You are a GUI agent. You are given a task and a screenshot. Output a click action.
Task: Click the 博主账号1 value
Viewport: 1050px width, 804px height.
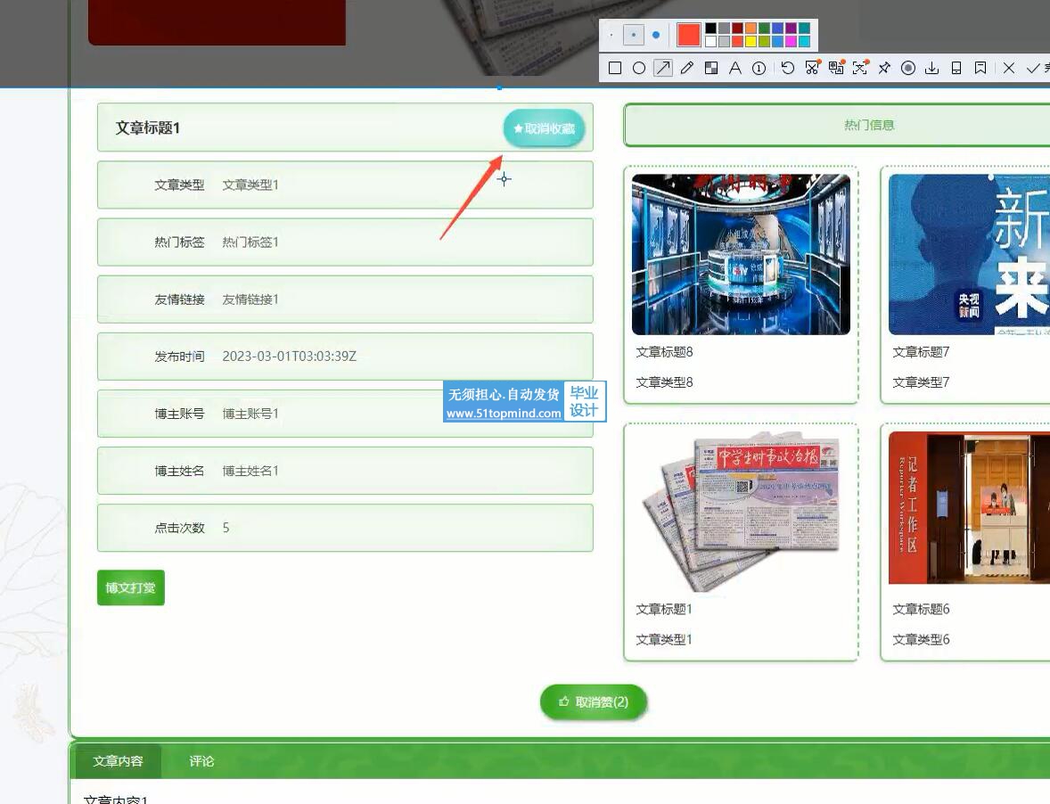click(250, 414)
